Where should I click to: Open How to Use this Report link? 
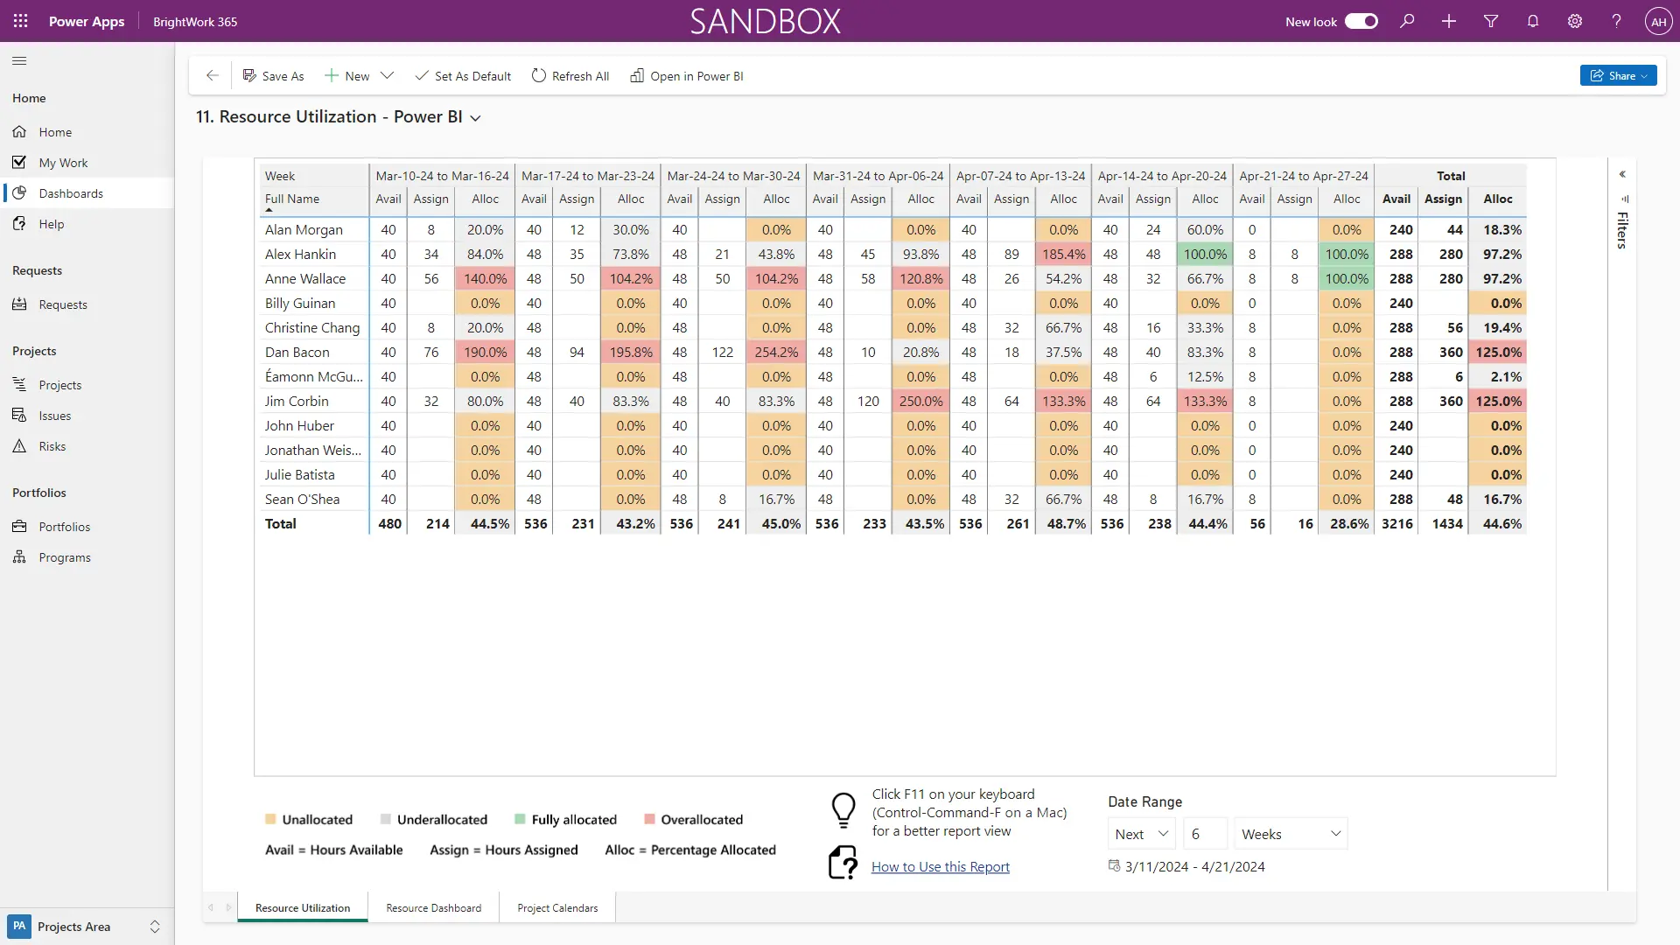[940, 866]
